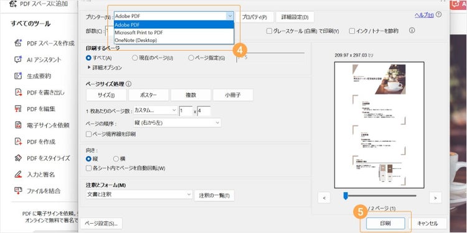Click the キャンセル button

427,223
